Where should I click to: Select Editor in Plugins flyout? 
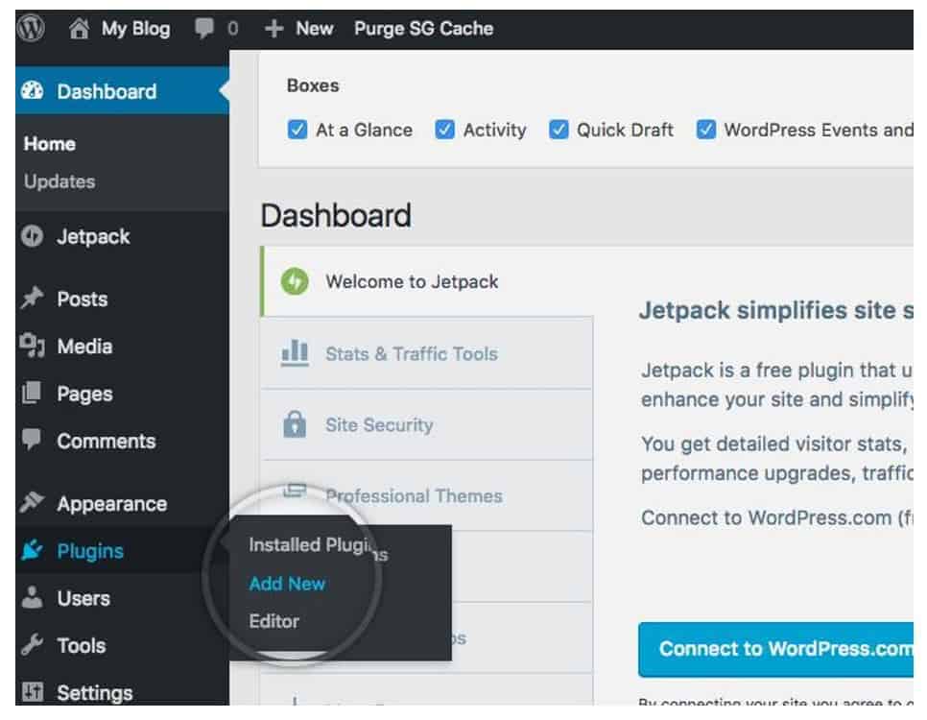(273, 621)
